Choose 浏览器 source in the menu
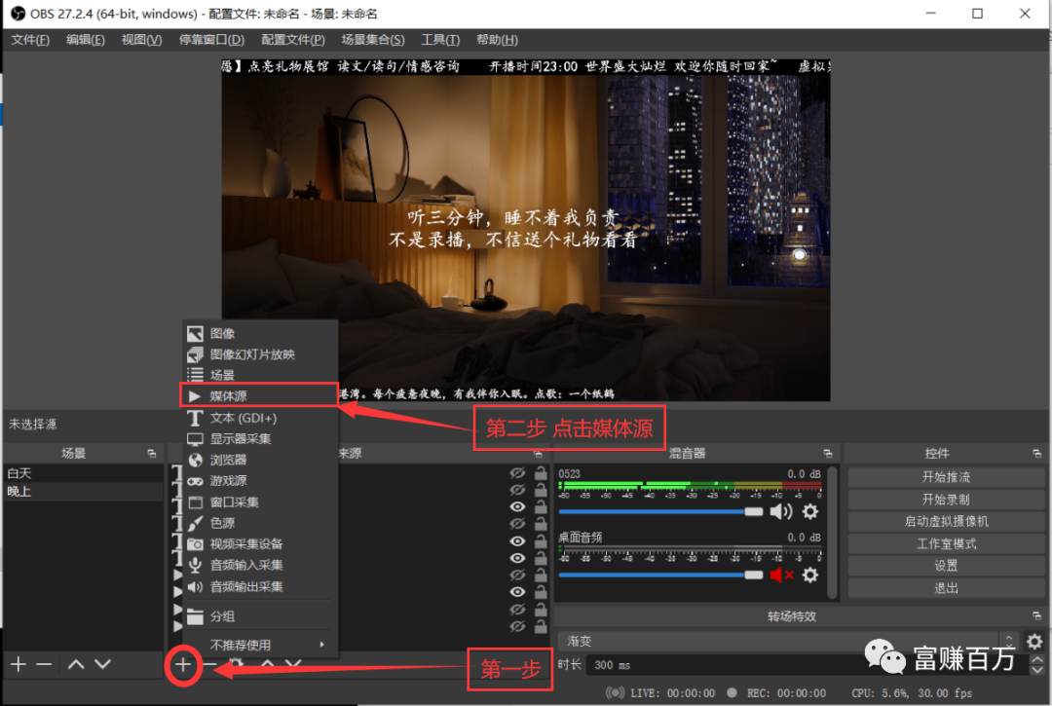The width and height of the screenshot is (1052, 706). click(x=228, y=460)
